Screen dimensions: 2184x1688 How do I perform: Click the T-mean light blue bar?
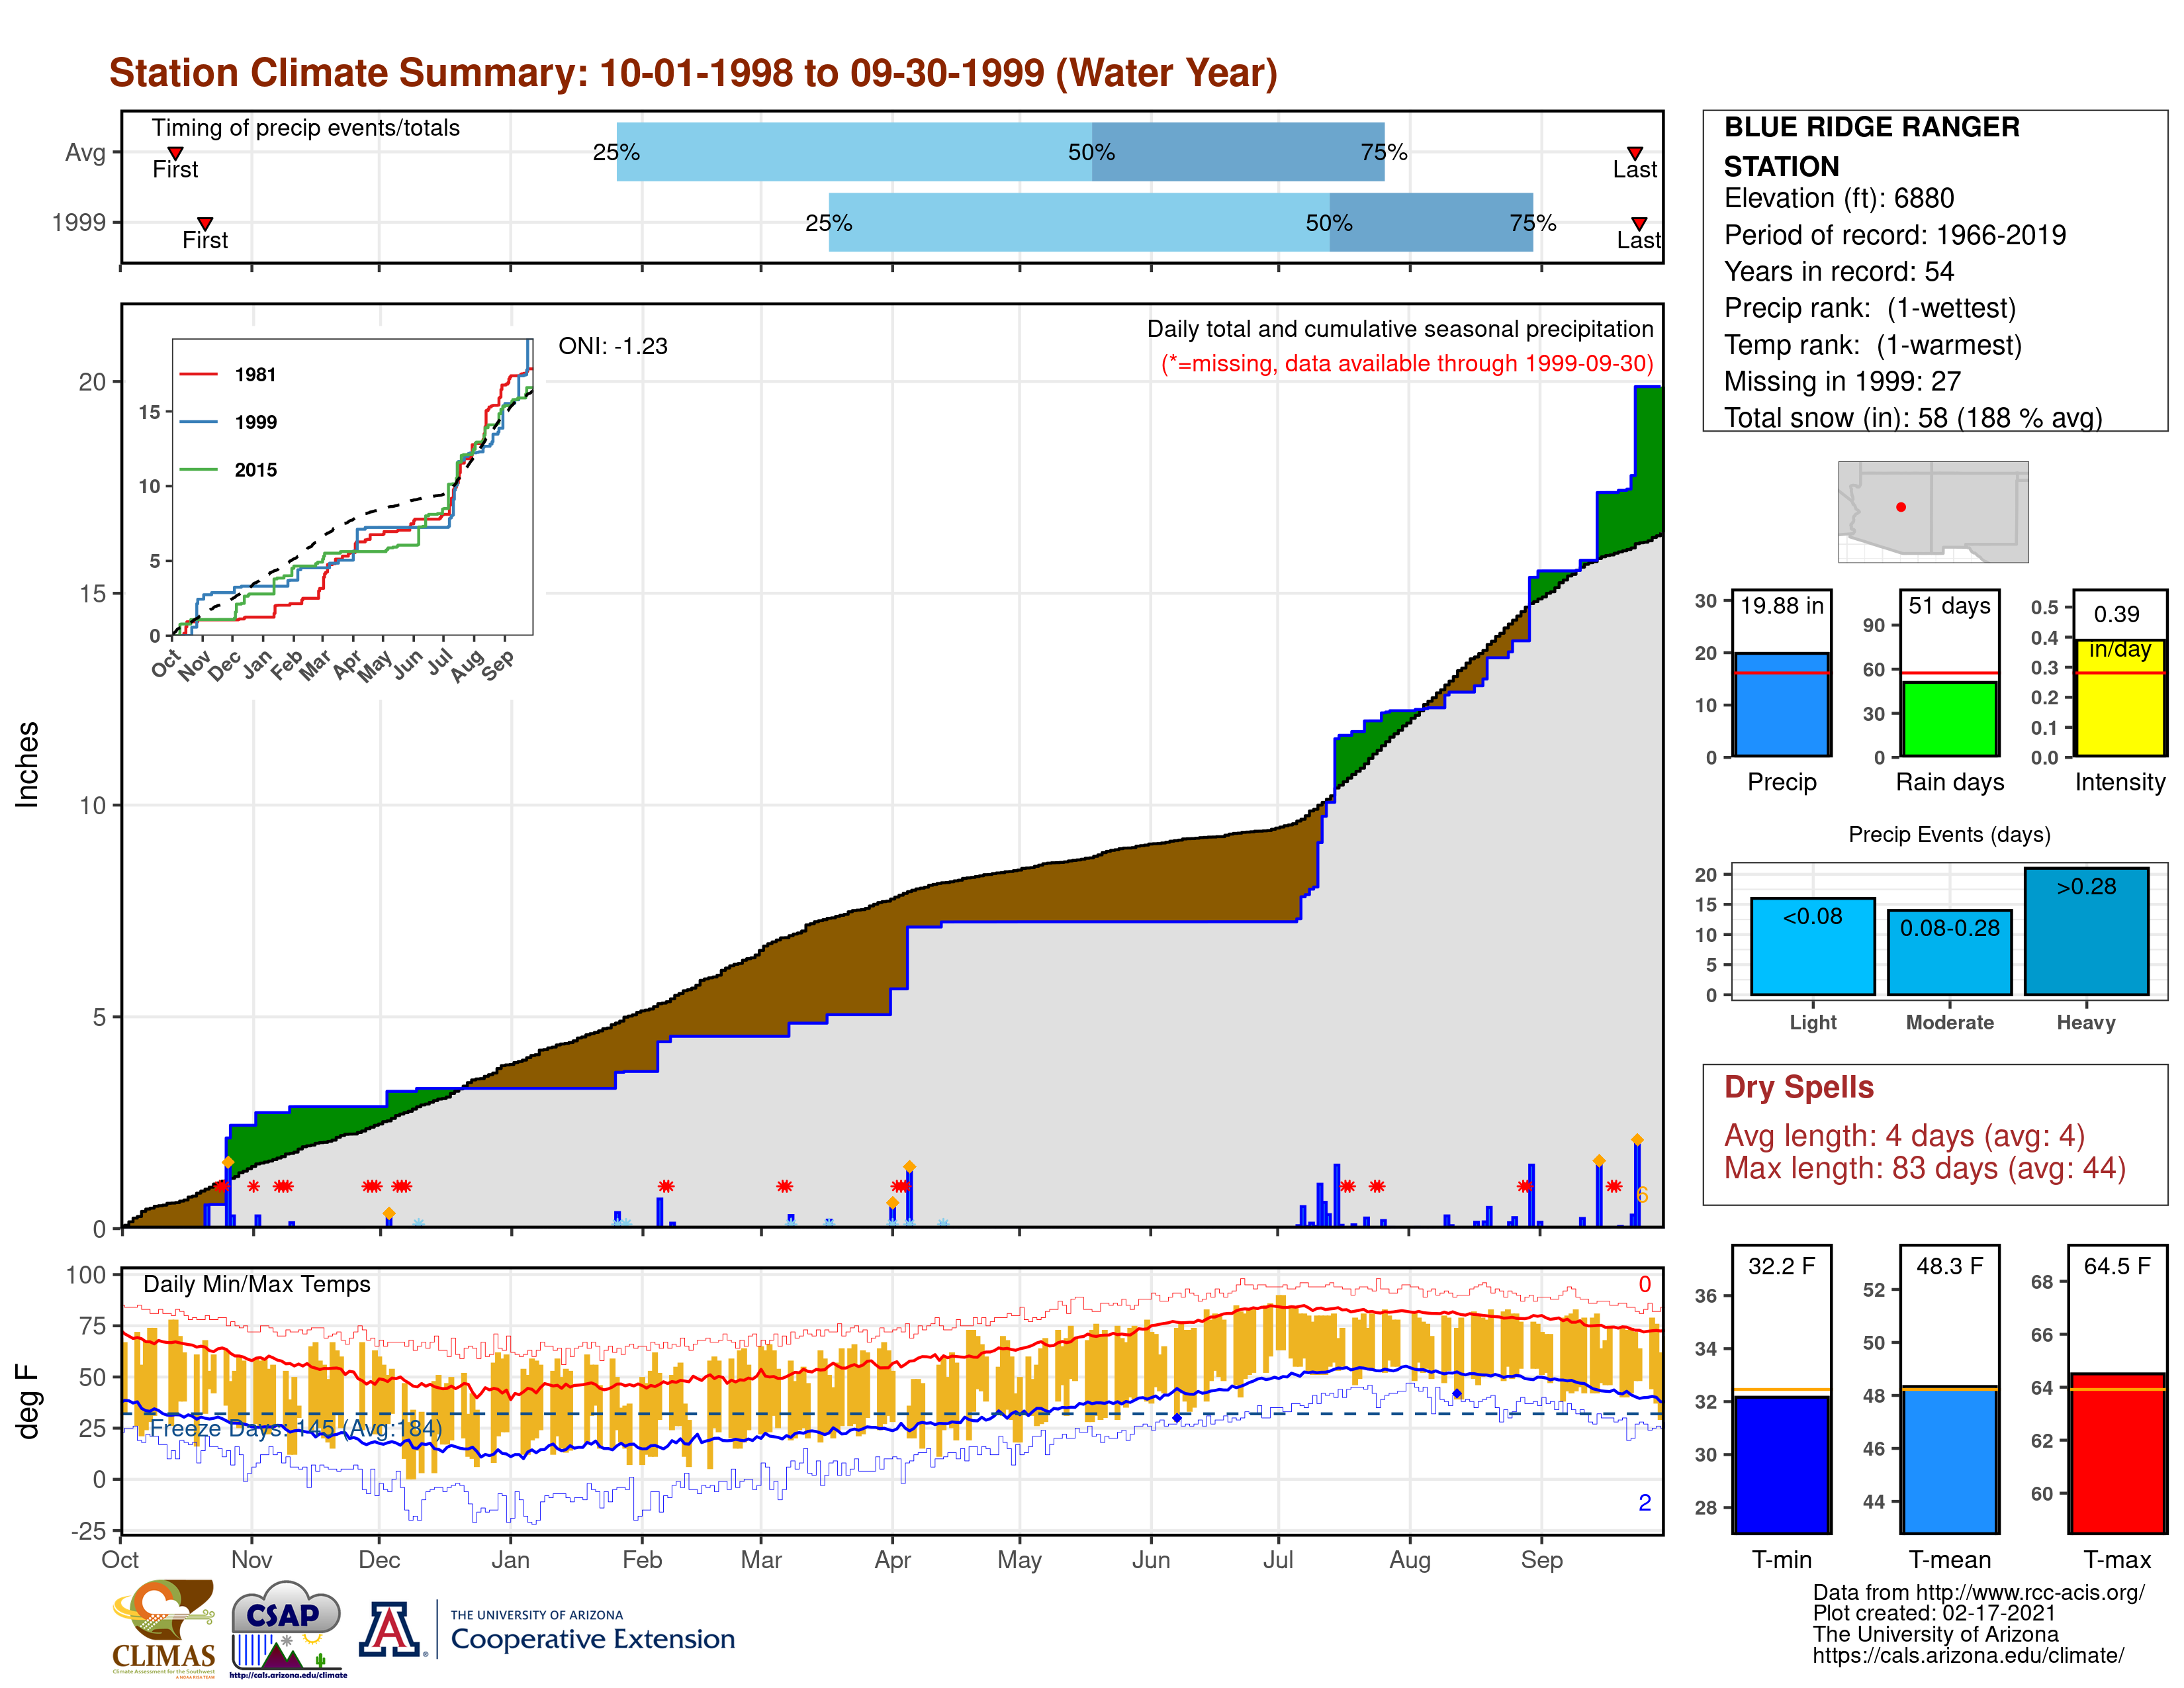[x=1950, y=1460]
